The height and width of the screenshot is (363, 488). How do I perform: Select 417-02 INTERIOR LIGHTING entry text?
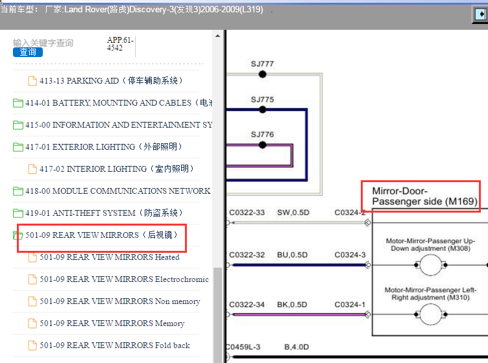[116, 169]
